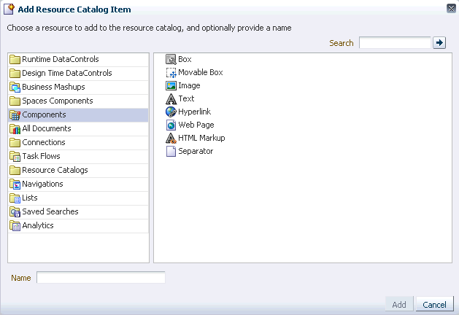Click the Task Flows folder icon
This screenshot has width=459, height=315.
coord(15,157)
